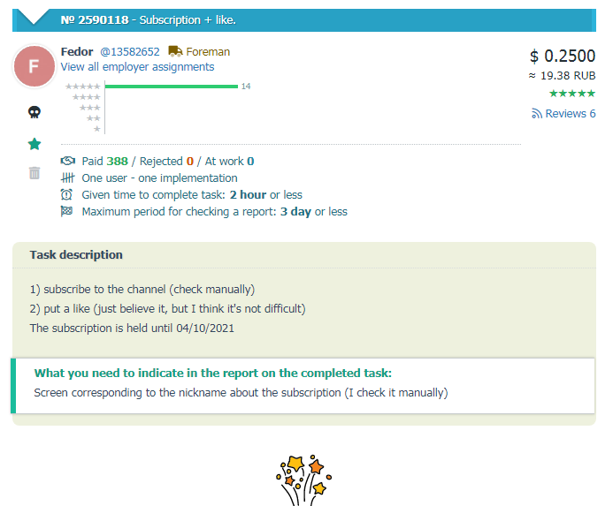Click the fireworks stars celebration image
Image resolution: width=613 pixels, height=506 pixels.
pos(303,480)
